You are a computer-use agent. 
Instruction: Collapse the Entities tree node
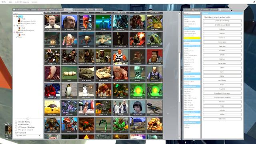click(14, 32)
